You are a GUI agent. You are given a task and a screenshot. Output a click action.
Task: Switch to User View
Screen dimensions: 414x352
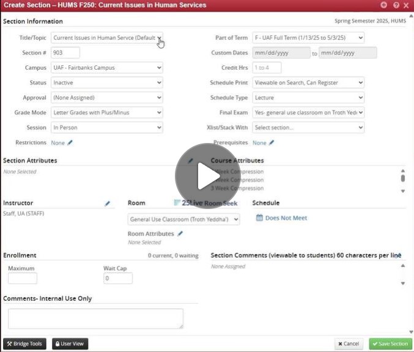tap(70, 344)
